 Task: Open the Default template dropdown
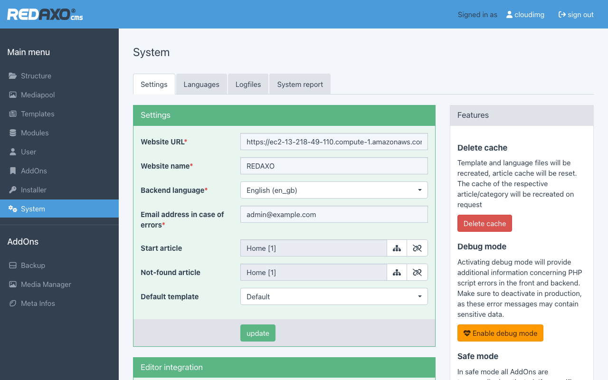click(334, 296)
